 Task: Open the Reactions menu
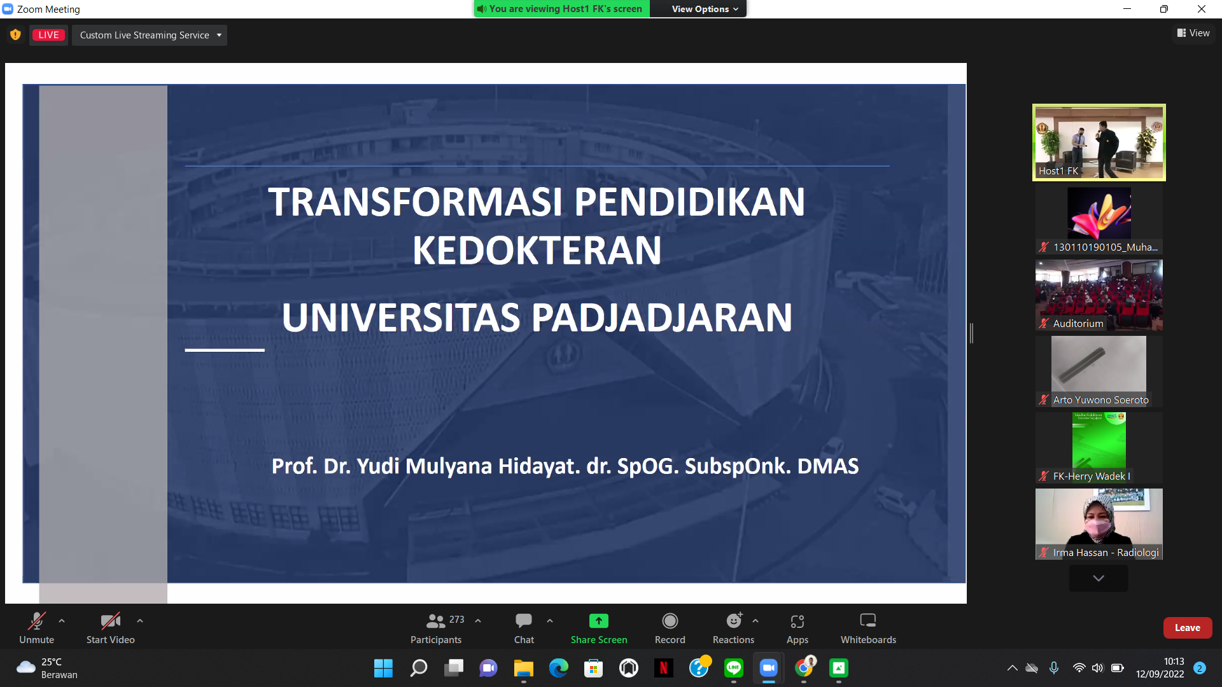click(733, 628)
